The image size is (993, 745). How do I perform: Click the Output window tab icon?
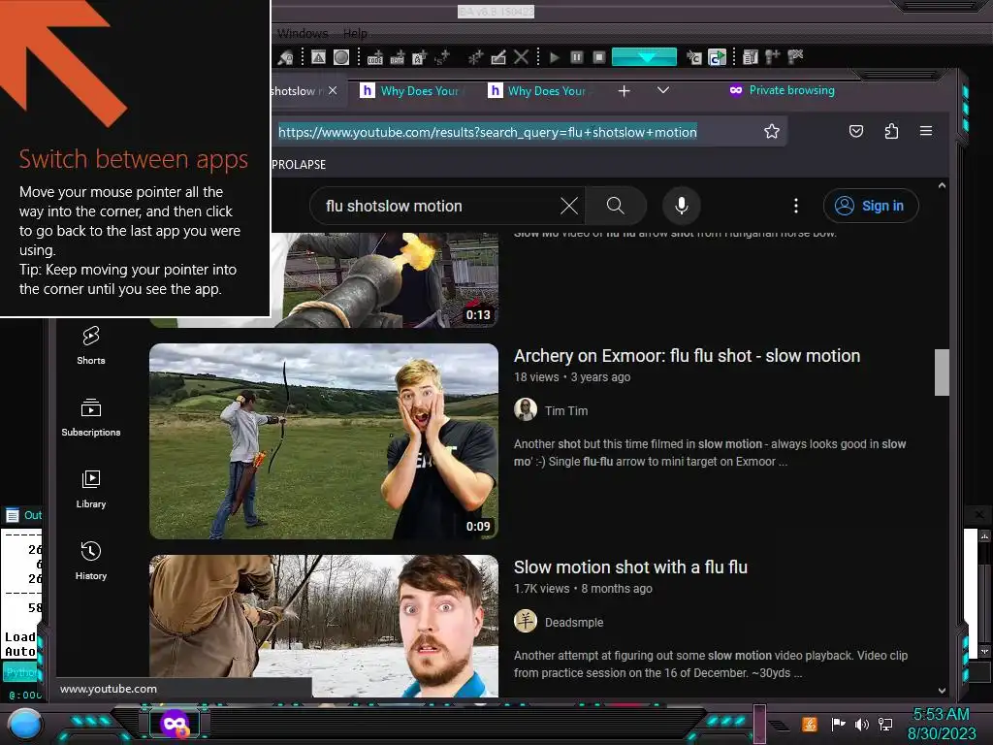coord(12,515)
